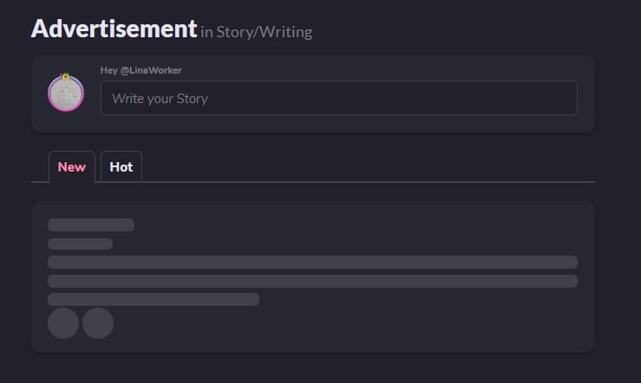This screenshot has height=383, width=641.
Task: Click the half-width loading line placeholder
Action: click(x=154, y=299)
